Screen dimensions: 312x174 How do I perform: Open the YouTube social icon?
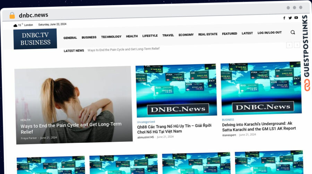296,18
